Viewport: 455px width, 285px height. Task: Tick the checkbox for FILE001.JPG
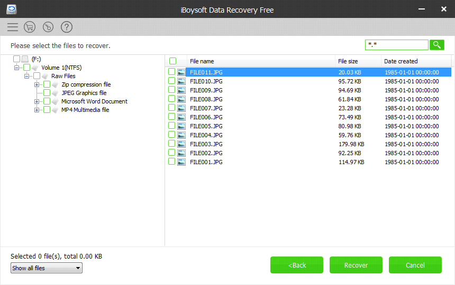[x=172, y=161]
